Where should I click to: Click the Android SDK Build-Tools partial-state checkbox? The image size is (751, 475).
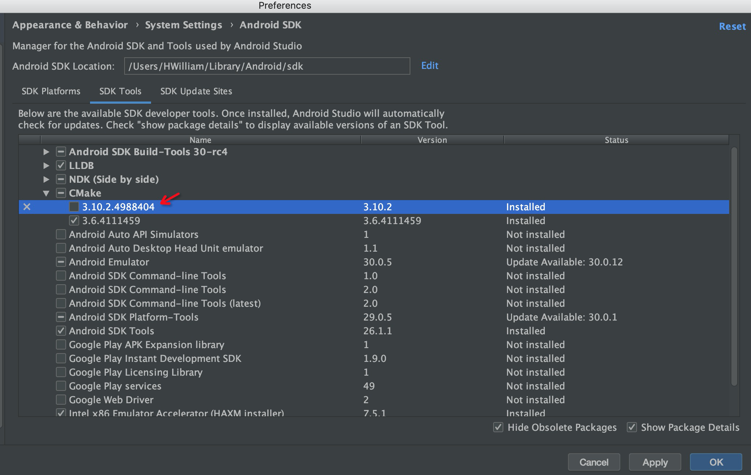61,152
